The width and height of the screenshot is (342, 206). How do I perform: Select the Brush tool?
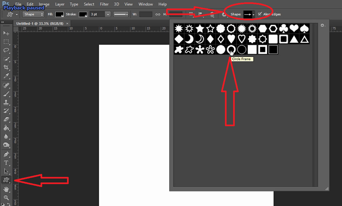pos(6,94)
